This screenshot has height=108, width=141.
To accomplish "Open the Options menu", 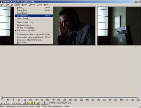I will 32,4.
